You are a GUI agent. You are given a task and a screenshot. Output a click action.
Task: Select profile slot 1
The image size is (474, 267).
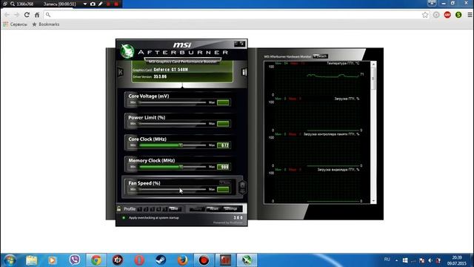(x=139, y=209)
